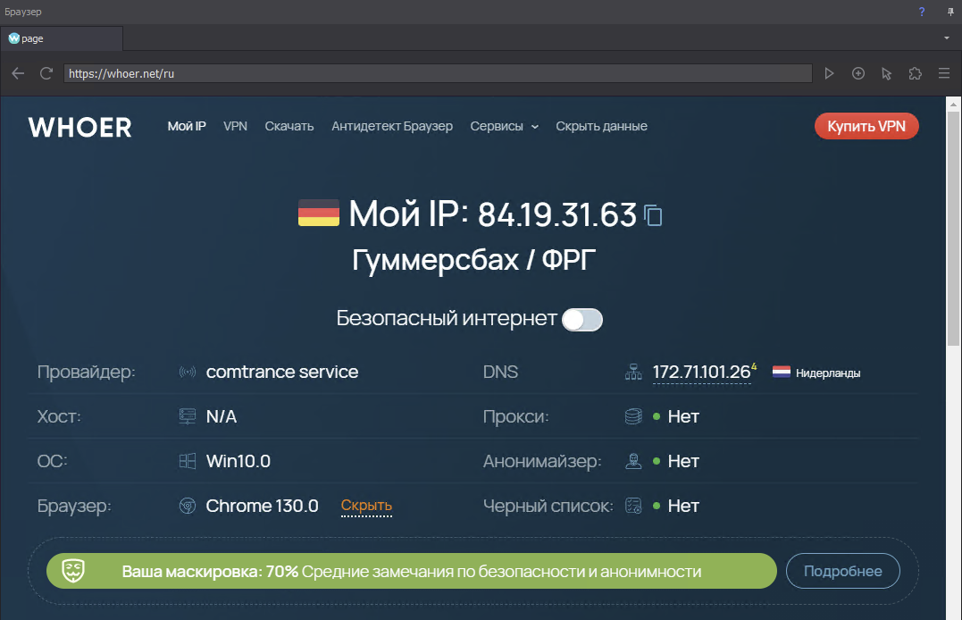Click the Купить VPN button
Viewport: 962px width, 620px height.
coord(866,127)
